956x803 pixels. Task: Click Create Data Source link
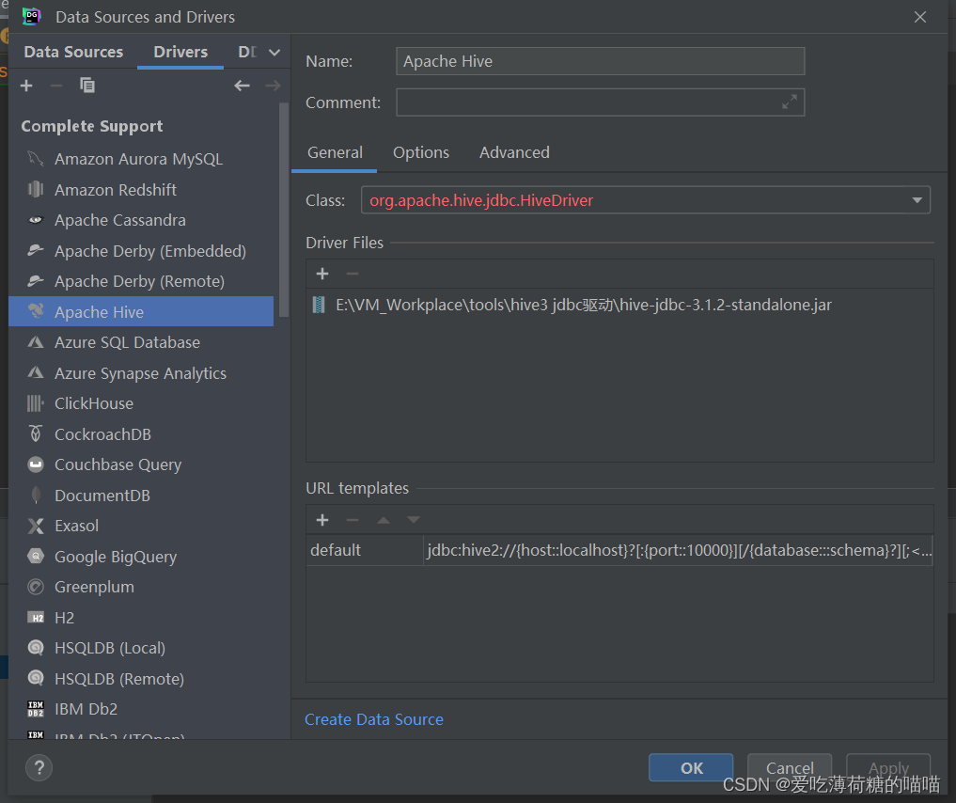point(374,719)
